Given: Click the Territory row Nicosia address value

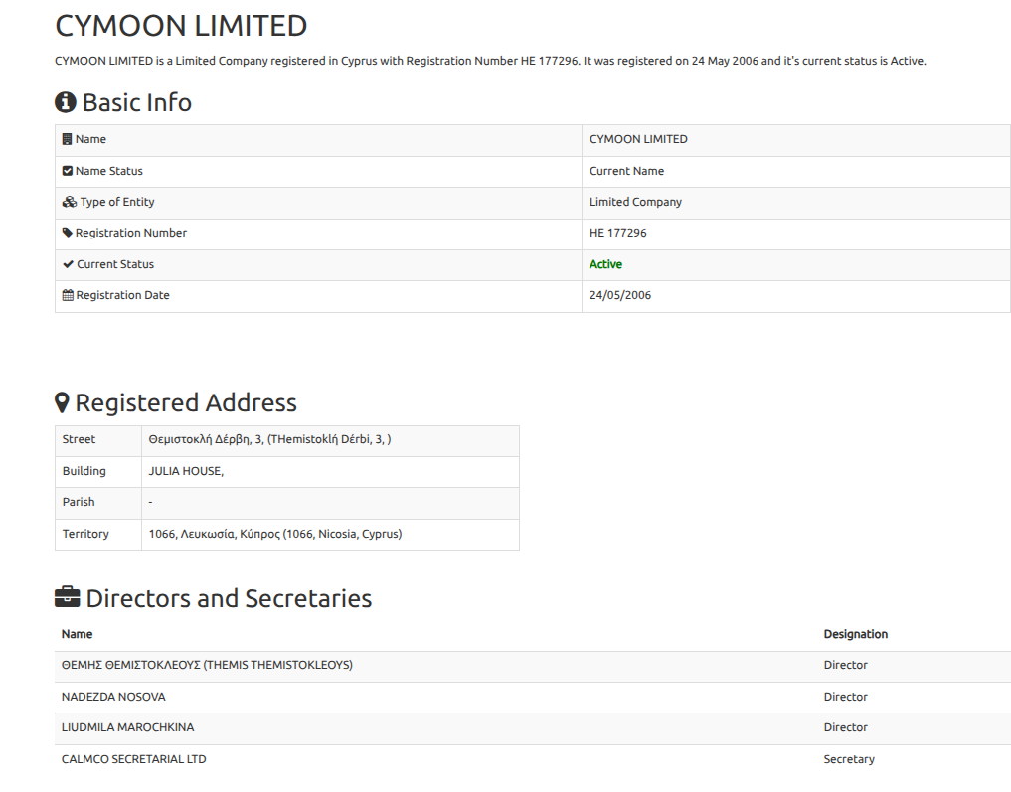Looking at the screenshot, I should click(275, 534).
